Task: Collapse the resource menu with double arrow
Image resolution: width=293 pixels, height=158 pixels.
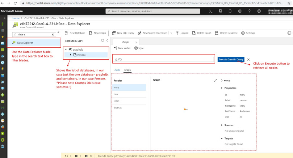Action: click(58, 33)
